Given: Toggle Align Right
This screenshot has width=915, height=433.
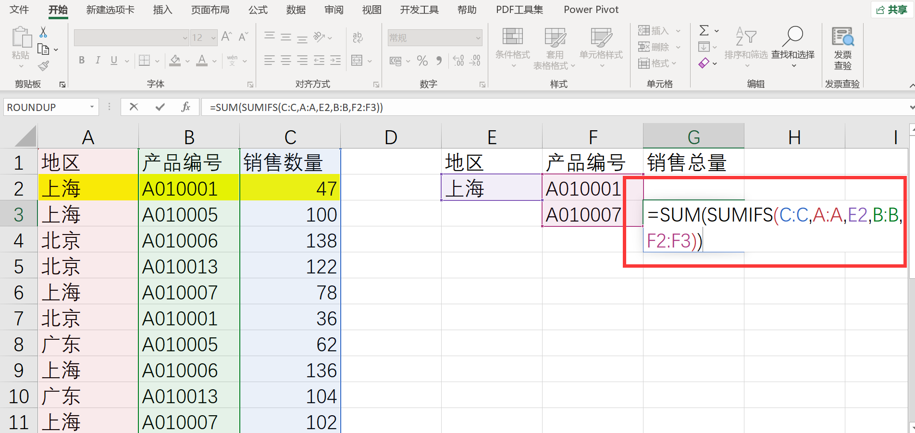Looking at the screenshot, I should click(302, 60).
